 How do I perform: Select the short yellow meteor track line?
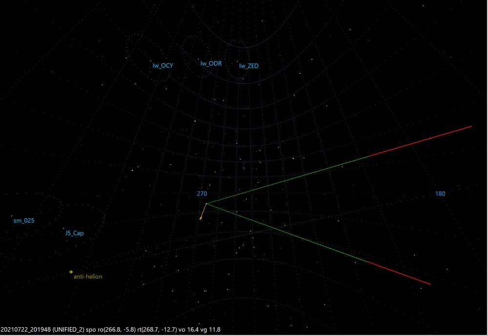pyautogui.click(x=203, y=211)
